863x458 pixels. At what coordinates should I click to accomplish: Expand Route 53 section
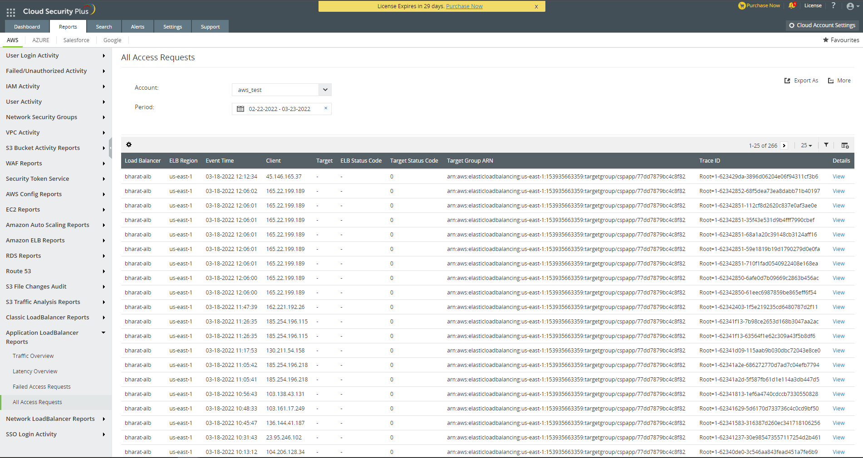coord(56,271)
